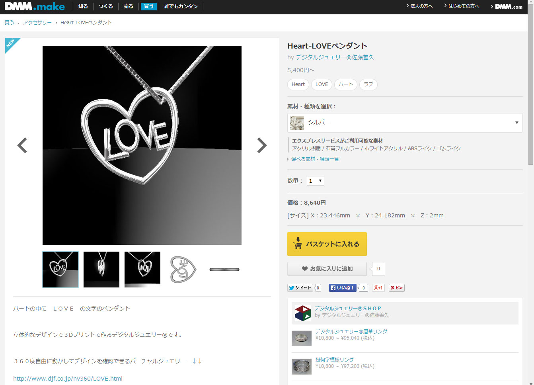Open the 誰でもカンタン menu item
The image size is (534, 385).
point(181,6)
